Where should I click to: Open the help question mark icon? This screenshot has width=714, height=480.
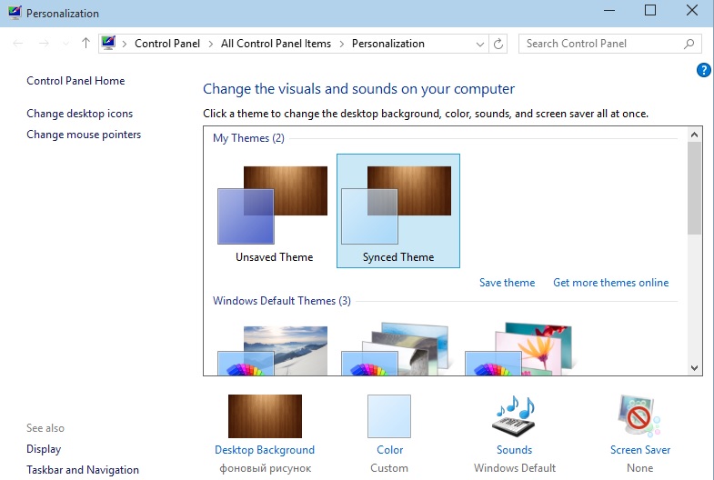703,70
